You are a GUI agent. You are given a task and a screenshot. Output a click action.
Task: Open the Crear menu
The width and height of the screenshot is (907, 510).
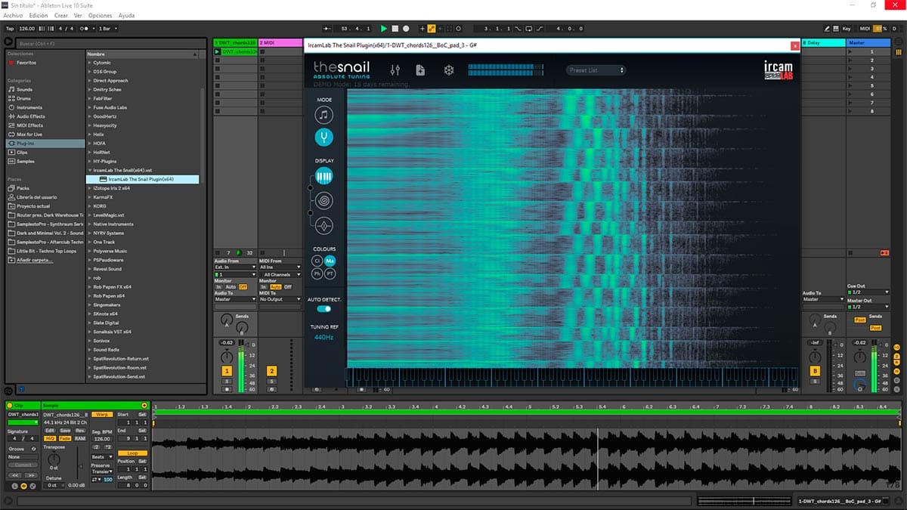coord(61,15)
